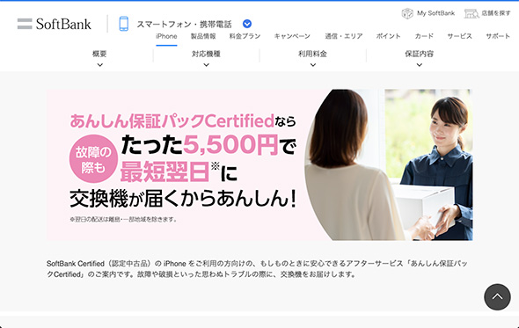Viewport: 519px width, 328px height.
Task: Click the スマートフォン・携帯電話 category label
Action: coord(185,24)
